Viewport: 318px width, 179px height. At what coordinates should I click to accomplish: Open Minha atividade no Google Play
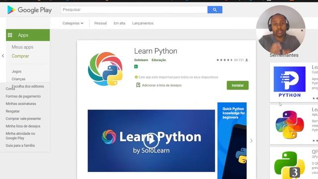(20, 136)
